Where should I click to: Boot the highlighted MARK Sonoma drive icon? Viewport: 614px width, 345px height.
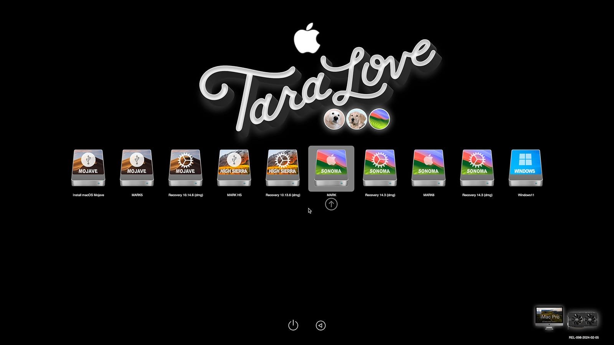pyautogui.click(x=331, y=168)
